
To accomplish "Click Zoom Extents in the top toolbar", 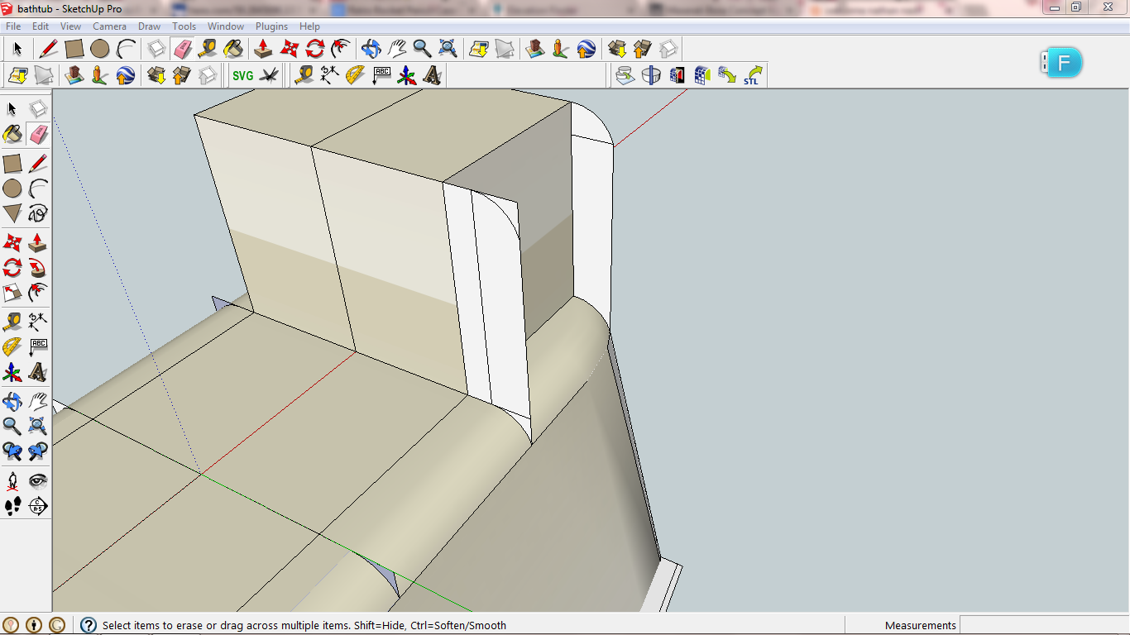I will [448, 48].
